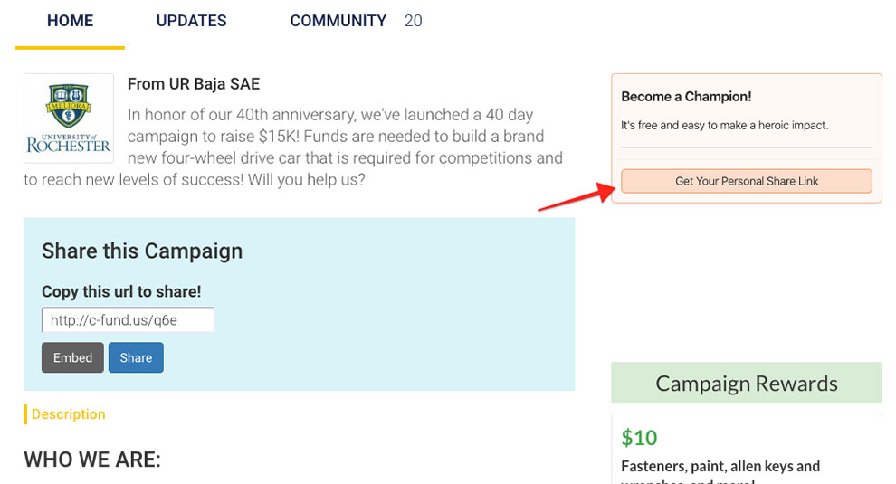Open the COMMUNITY tab

(338, 21)
